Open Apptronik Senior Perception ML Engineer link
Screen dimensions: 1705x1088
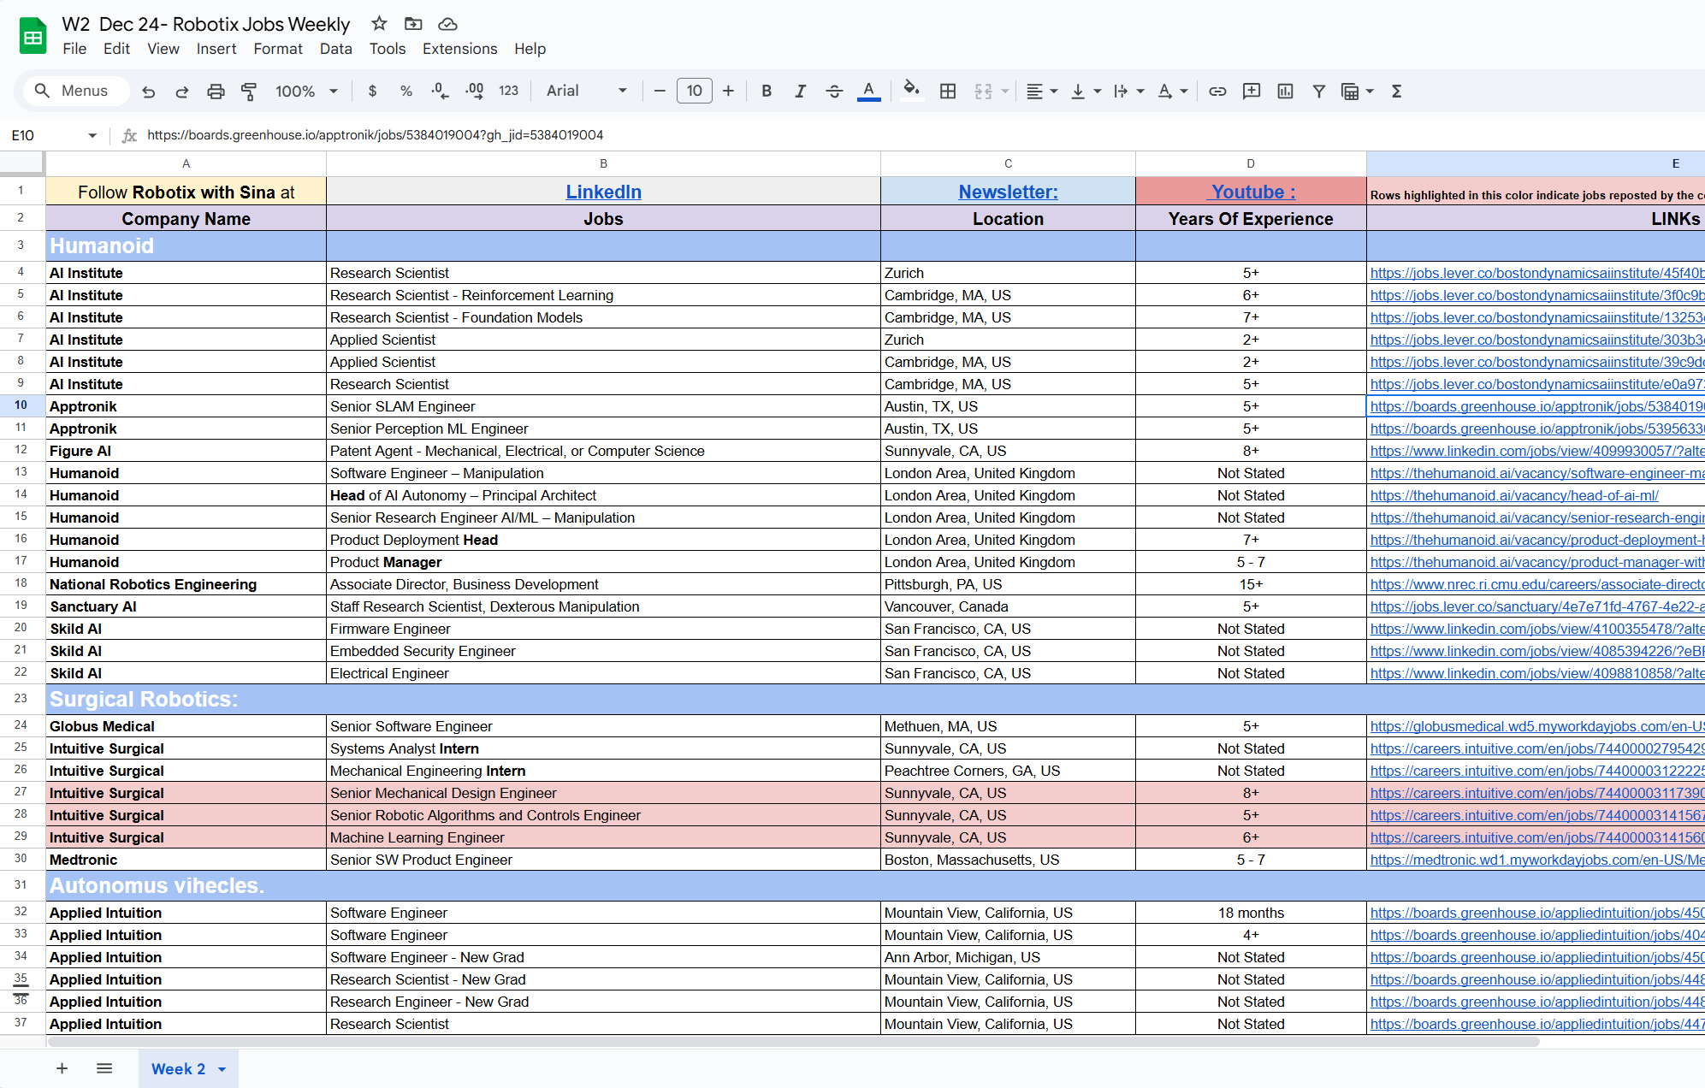[1536, 429]
